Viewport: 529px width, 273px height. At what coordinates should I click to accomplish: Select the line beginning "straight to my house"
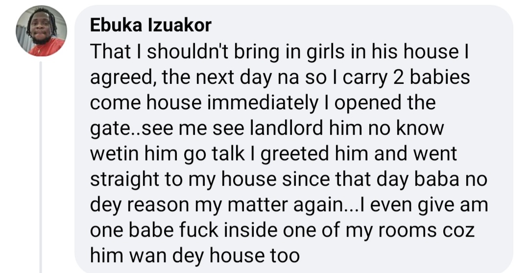289,180
